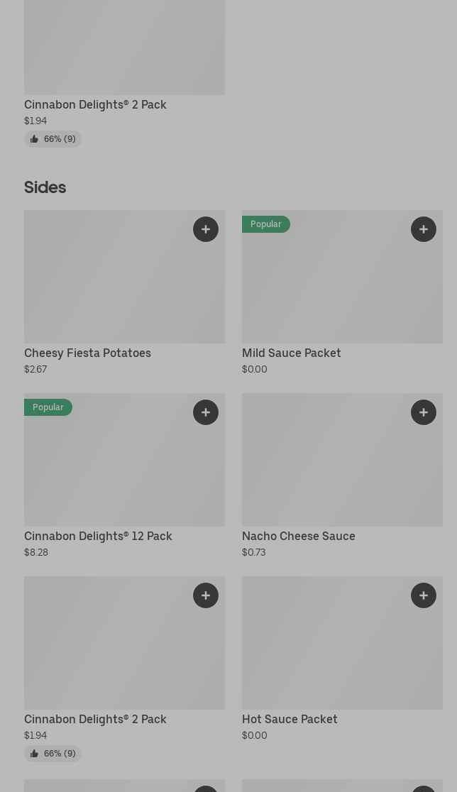
Task: Add Nacho Cheese Sauce with plus icon
Action: pyautogui.click(x=423, y=412)
